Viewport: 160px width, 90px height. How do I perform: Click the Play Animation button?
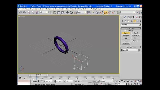(x=122, y=81)
